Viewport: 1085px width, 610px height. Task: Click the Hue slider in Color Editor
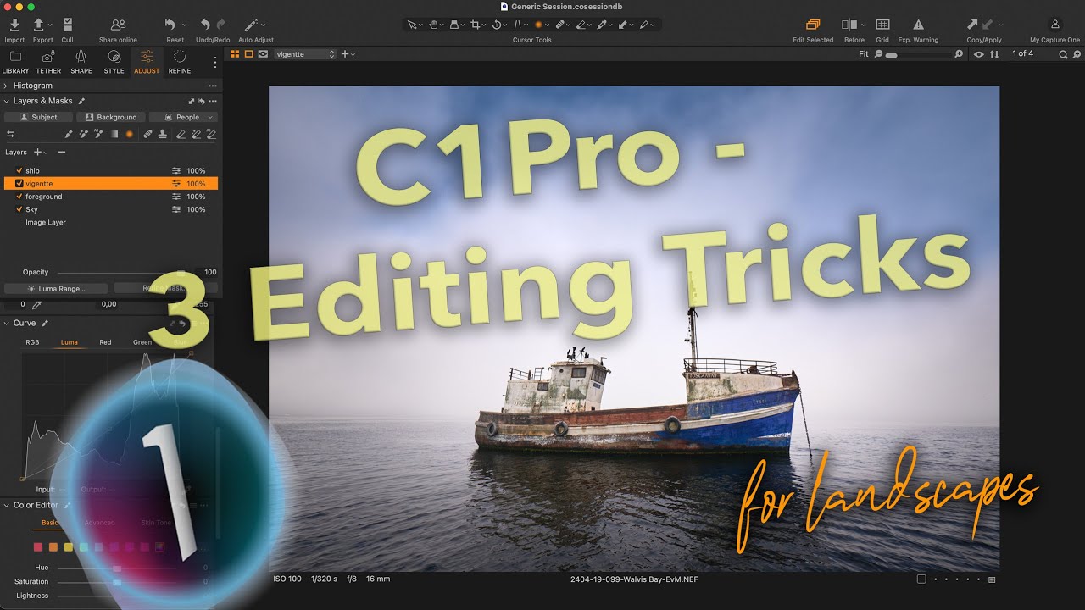click(118, 568)
